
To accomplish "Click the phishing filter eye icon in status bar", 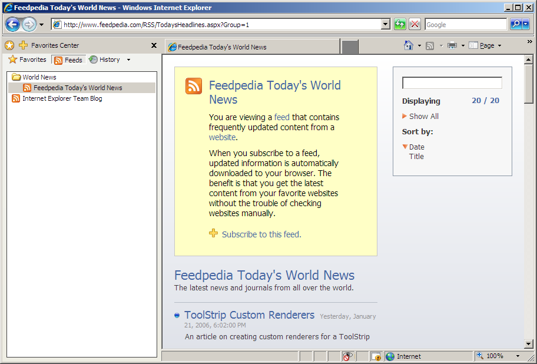I will [x=347, y=356].
